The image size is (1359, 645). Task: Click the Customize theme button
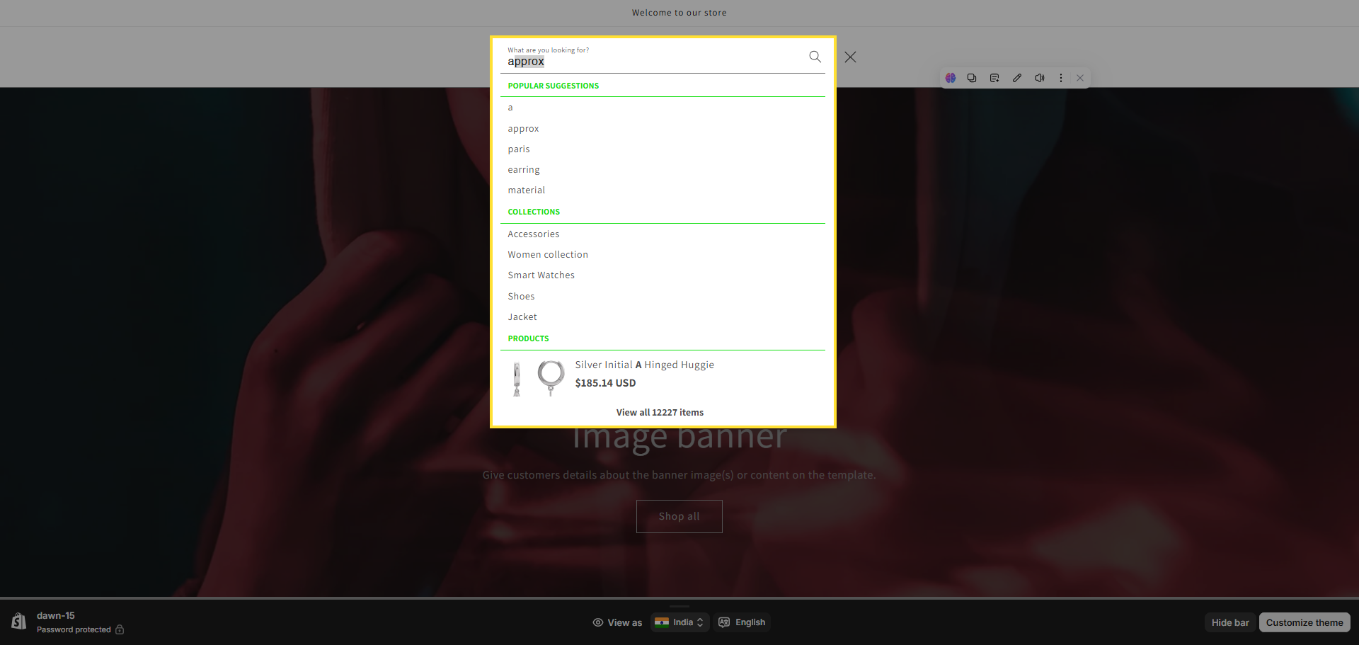1304,622
